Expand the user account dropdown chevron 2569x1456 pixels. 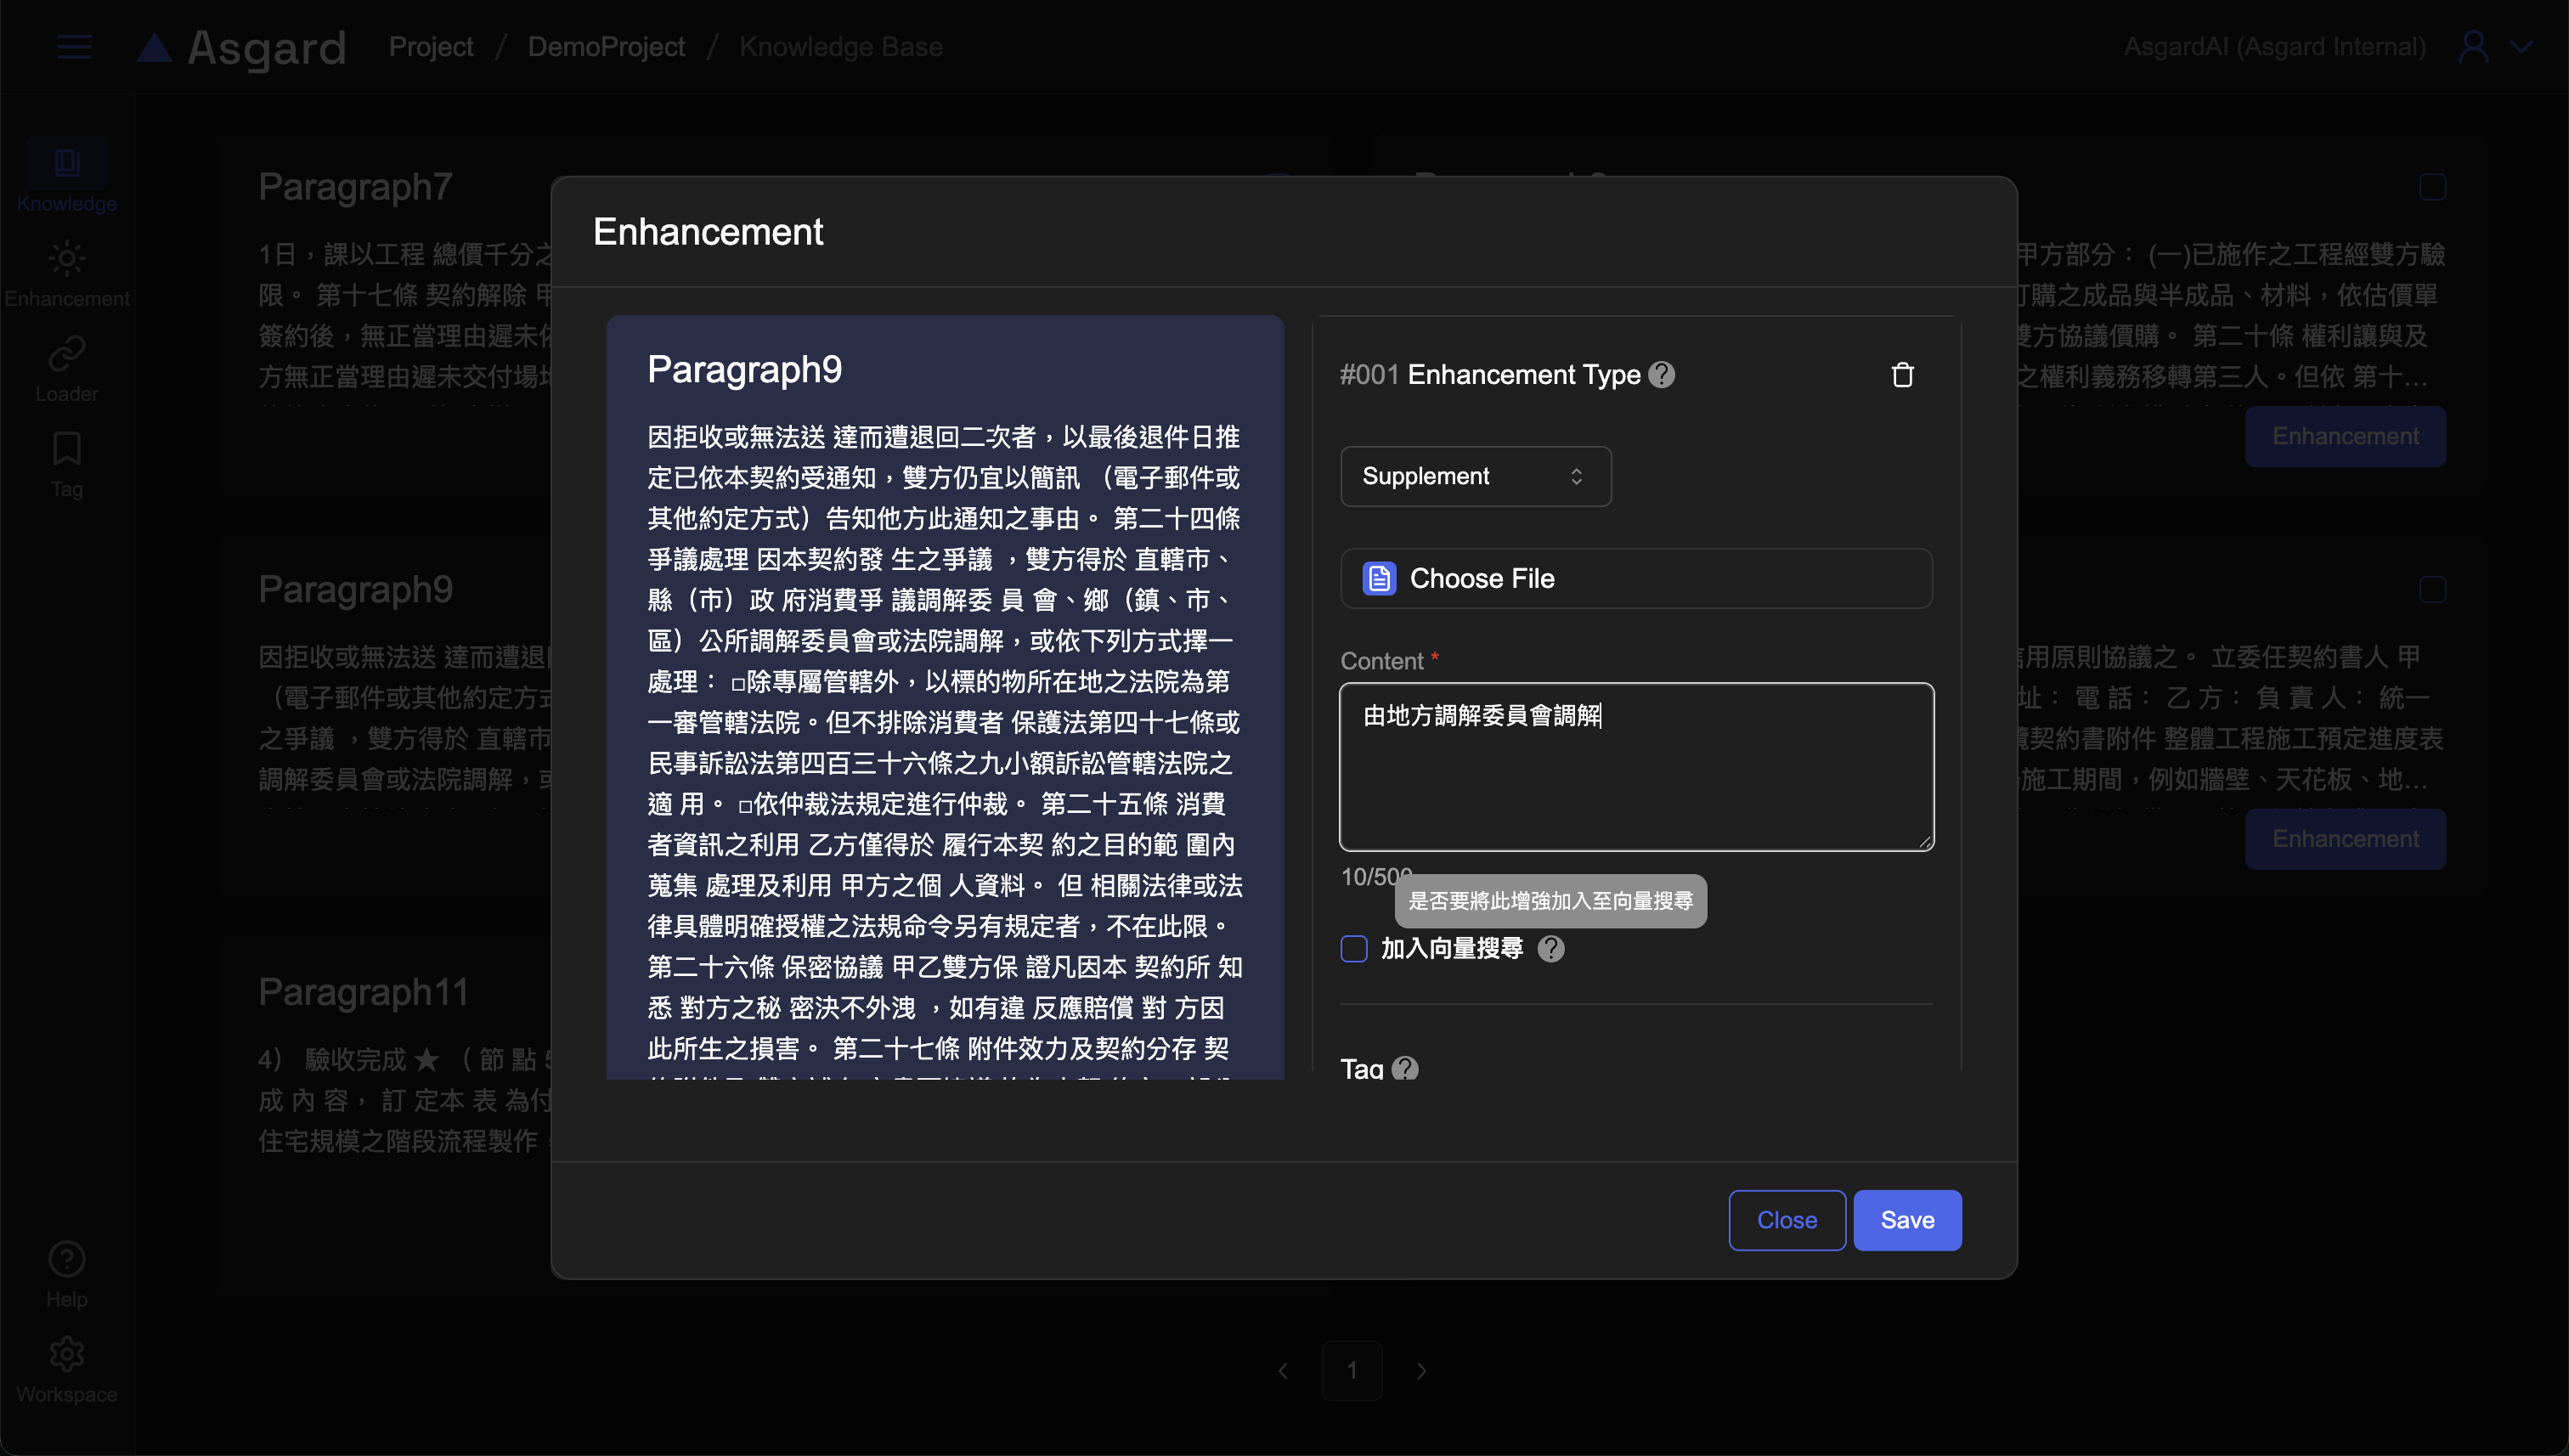click(x=2522, y=47)
